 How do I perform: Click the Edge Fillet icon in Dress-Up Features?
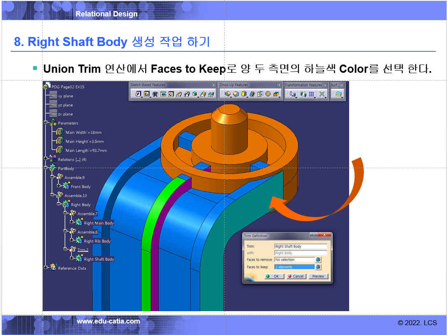227,94
